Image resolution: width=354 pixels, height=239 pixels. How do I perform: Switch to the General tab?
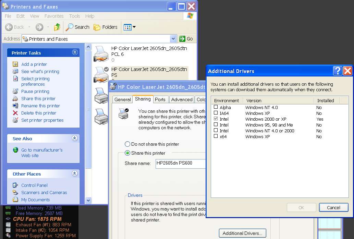122,100
